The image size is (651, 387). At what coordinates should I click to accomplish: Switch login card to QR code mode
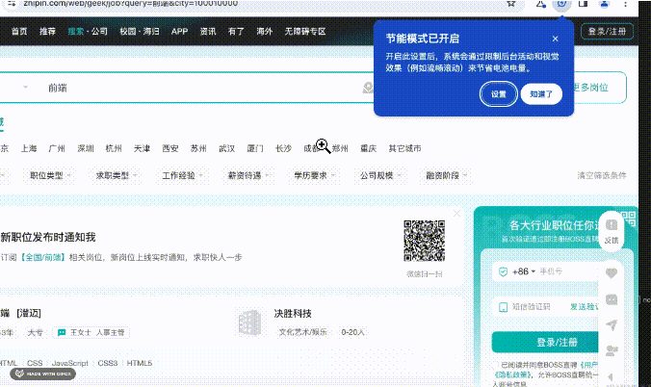pyautogui.click(x=628, y=218)
